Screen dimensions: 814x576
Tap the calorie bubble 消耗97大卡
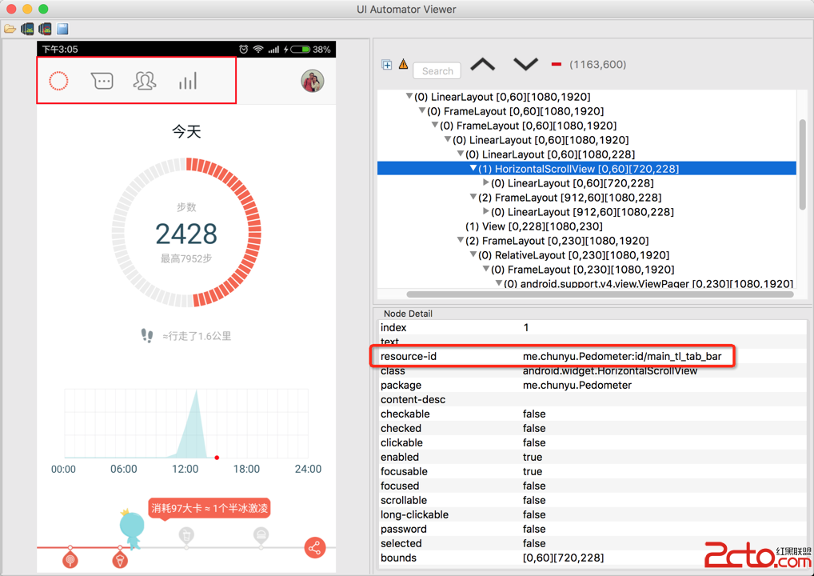click(x=209, y=508)
